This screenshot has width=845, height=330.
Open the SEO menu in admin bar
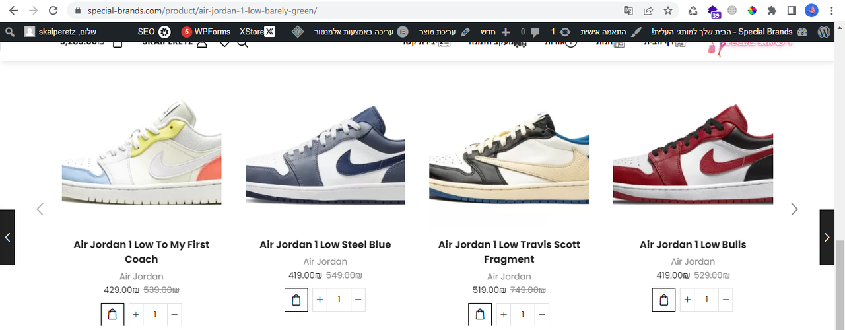(154, 32)
